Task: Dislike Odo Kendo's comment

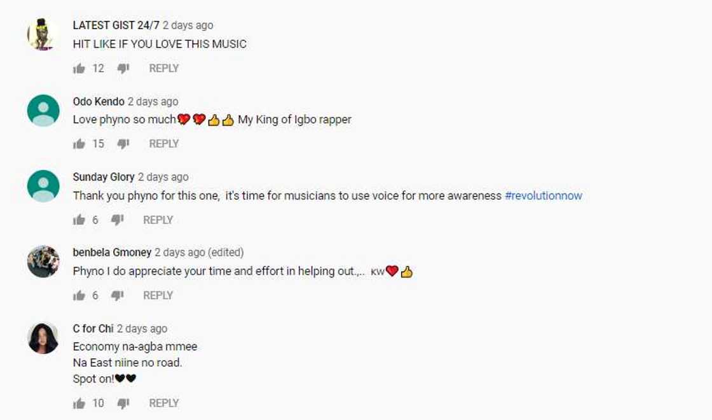Action: (x=123, y=144)
